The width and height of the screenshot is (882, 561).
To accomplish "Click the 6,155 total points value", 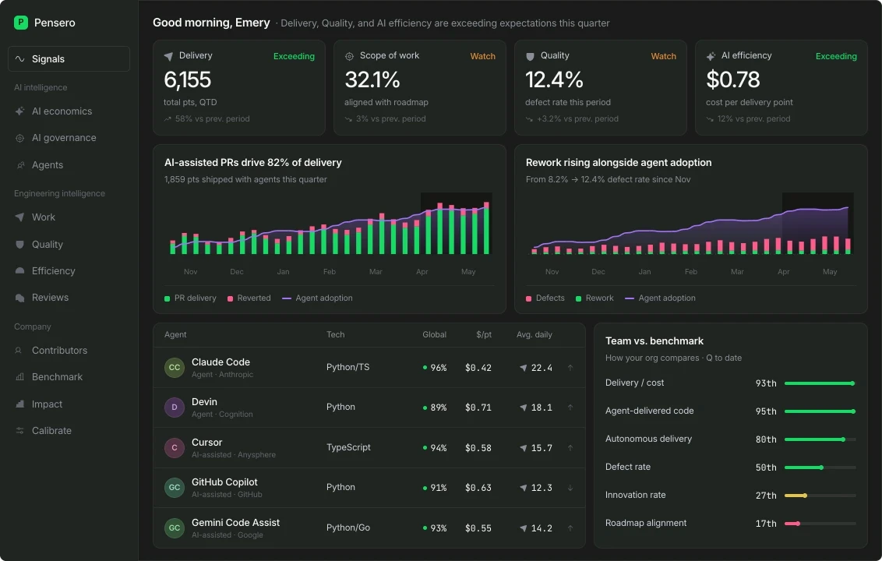I will (187, 80).
